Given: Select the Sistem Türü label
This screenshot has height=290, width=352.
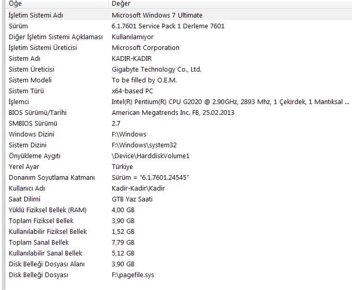Looking at the screenshot, I should pos(26,91).
